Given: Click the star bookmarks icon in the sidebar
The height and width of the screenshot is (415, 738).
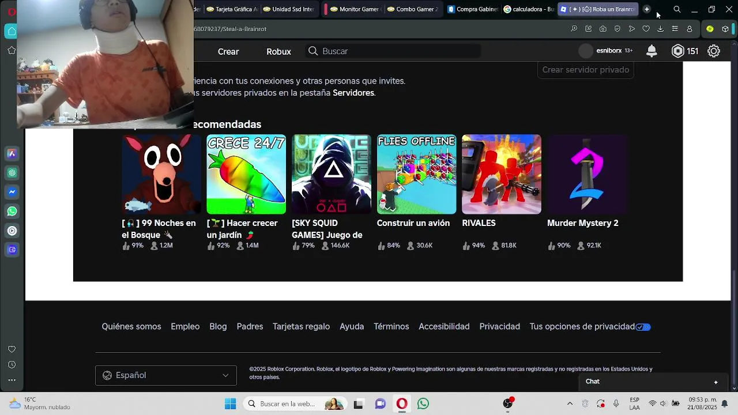Looking at the screenshot, I should 12,51.
